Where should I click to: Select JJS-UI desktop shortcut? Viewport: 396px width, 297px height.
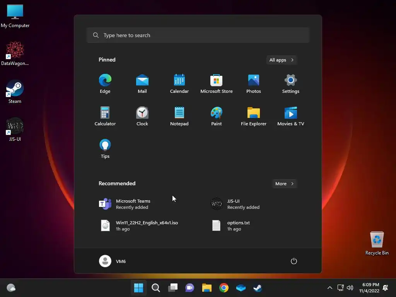pos(15,129)
